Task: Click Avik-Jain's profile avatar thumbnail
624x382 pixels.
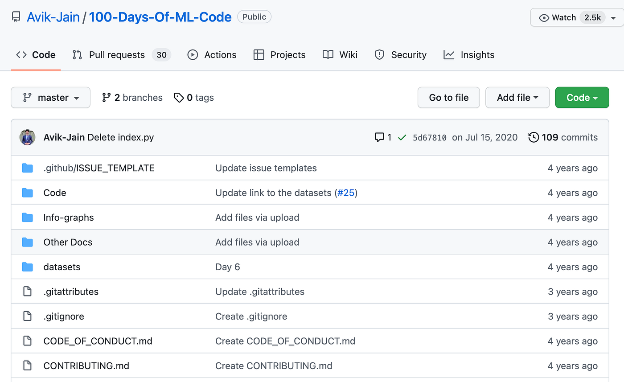Action: pyautogui.click(x=27, y=137)
